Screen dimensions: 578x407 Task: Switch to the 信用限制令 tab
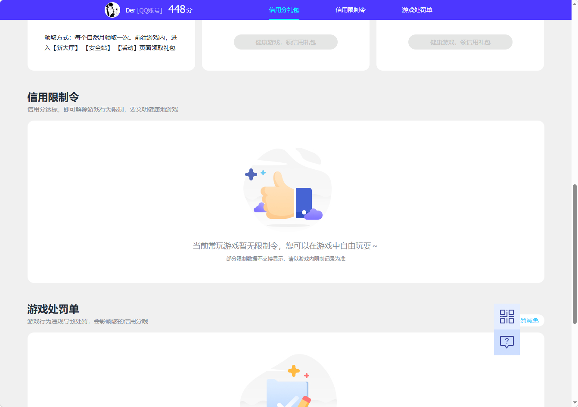pos(351,10)
